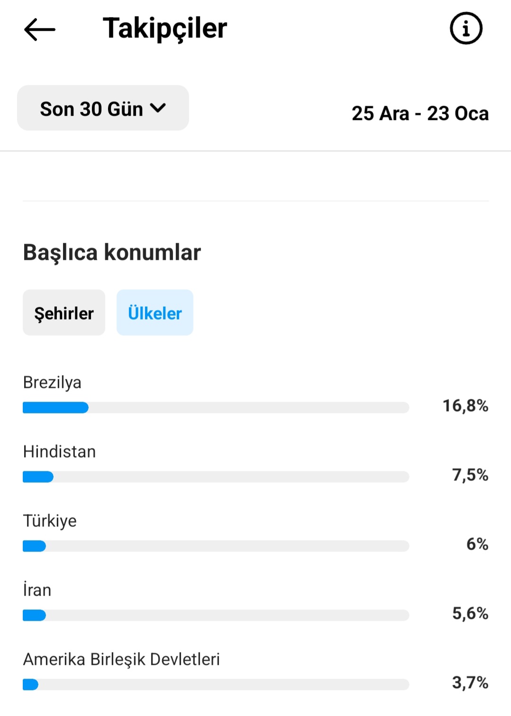Switch to the Şehirler tab

tap(64, 312)
